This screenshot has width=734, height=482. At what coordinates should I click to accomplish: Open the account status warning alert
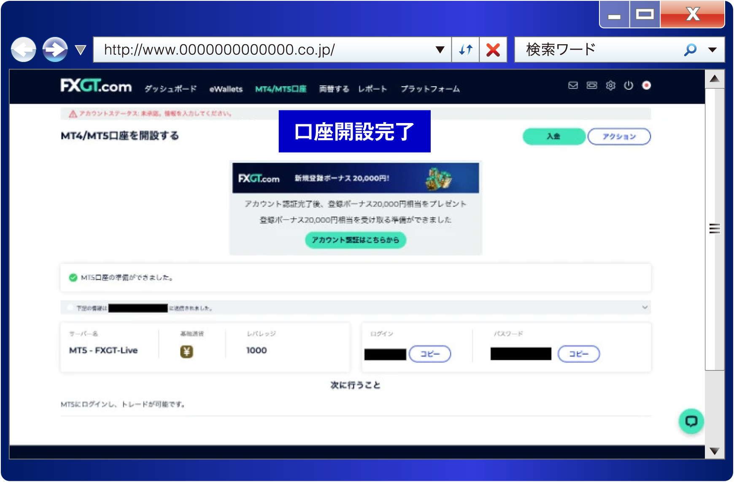tap(356, 114)
